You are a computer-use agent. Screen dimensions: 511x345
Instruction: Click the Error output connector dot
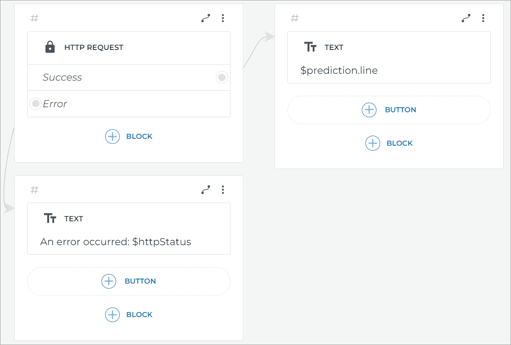tap(36, 104)
